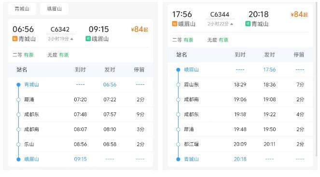
Task: Choose 无座 有票 for train C6344
Action: 218,40
